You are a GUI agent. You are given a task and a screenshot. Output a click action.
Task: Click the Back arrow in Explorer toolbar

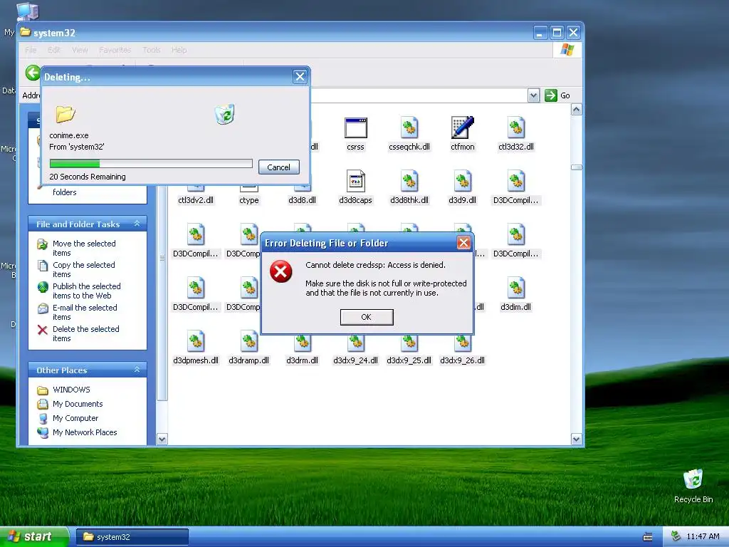pyautogui.click(x=33, y=73)
